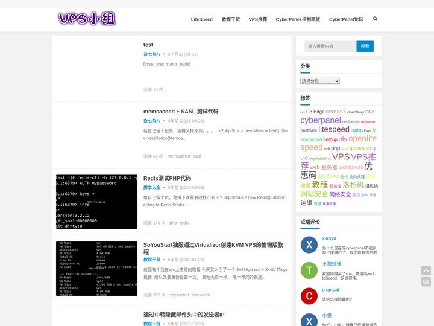Open the 教程干货 menu item
Screen dimensions: 434x326
[231, 19]
